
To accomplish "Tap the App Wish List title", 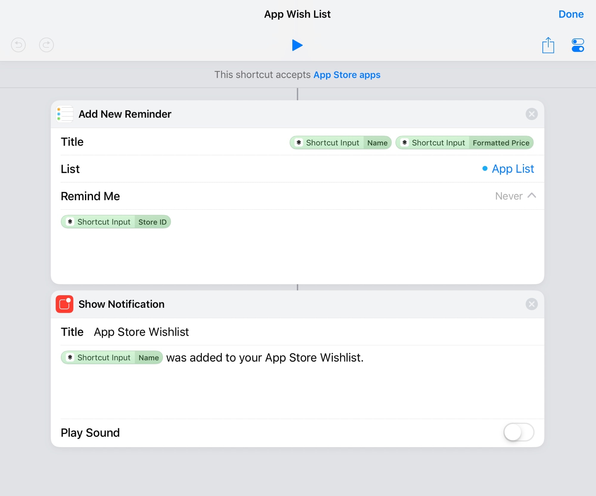I will [x=297, y=14].
